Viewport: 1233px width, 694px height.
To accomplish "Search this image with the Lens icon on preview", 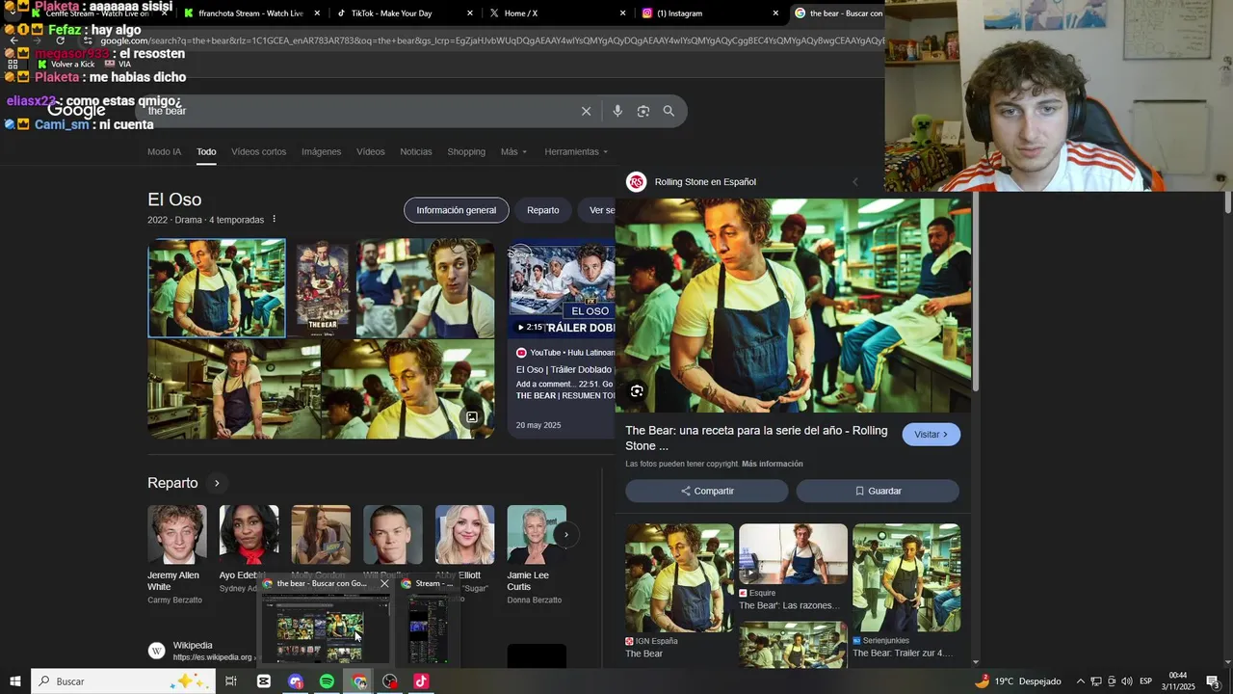I will (x=637, y=391).
